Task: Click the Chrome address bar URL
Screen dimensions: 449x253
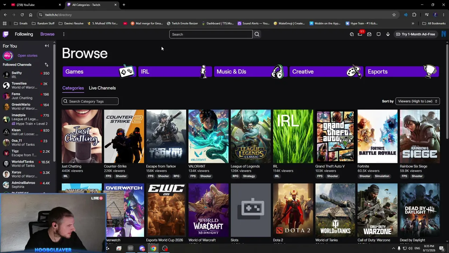Action: pyautogui.click(x=58, y=15)
